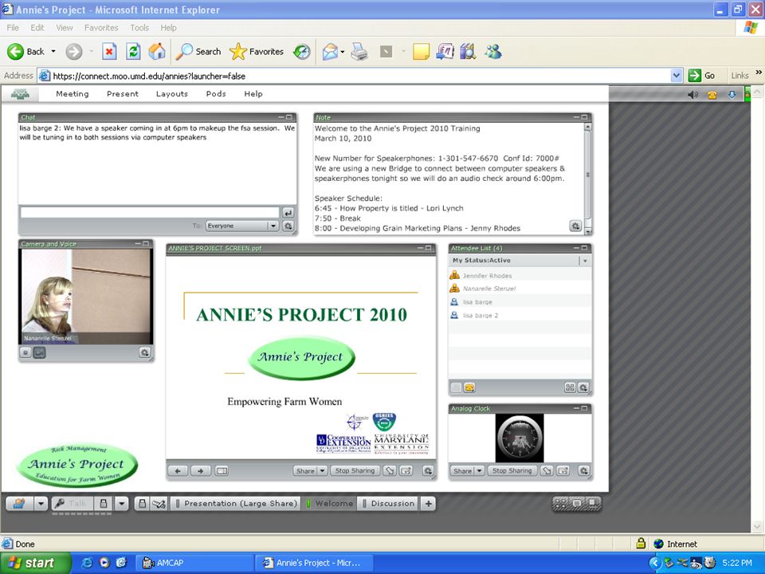
Task: Click the Print toolbar icon
Action: point(359,51)
